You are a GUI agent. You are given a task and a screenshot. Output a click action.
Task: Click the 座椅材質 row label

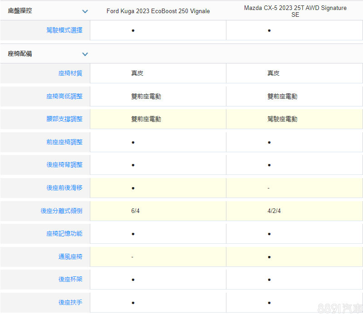pos(70,73)
